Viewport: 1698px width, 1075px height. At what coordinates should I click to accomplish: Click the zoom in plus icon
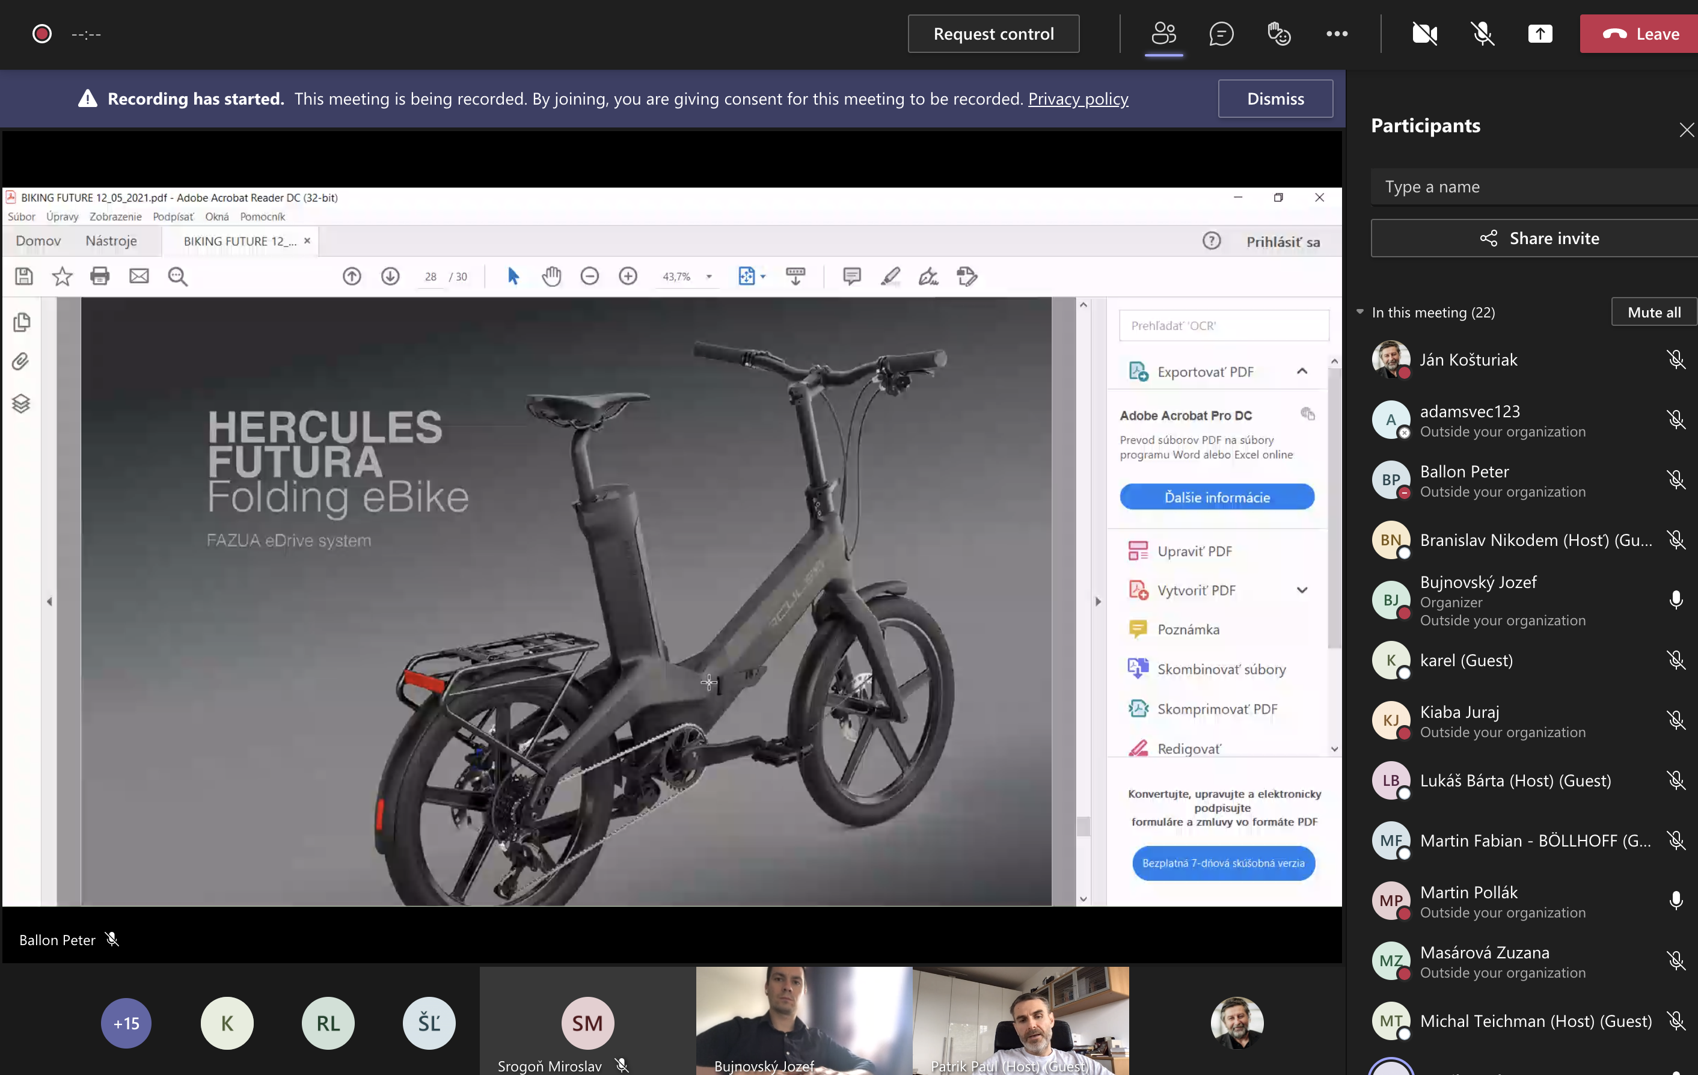pyautogui.click(x=628, y=277)
